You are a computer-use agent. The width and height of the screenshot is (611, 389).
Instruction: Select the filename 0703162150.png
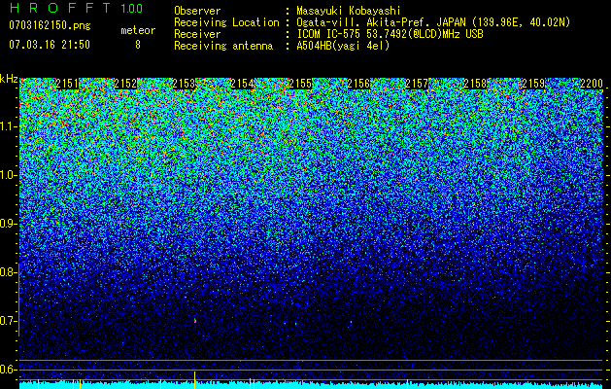click(x=50, y=25)
